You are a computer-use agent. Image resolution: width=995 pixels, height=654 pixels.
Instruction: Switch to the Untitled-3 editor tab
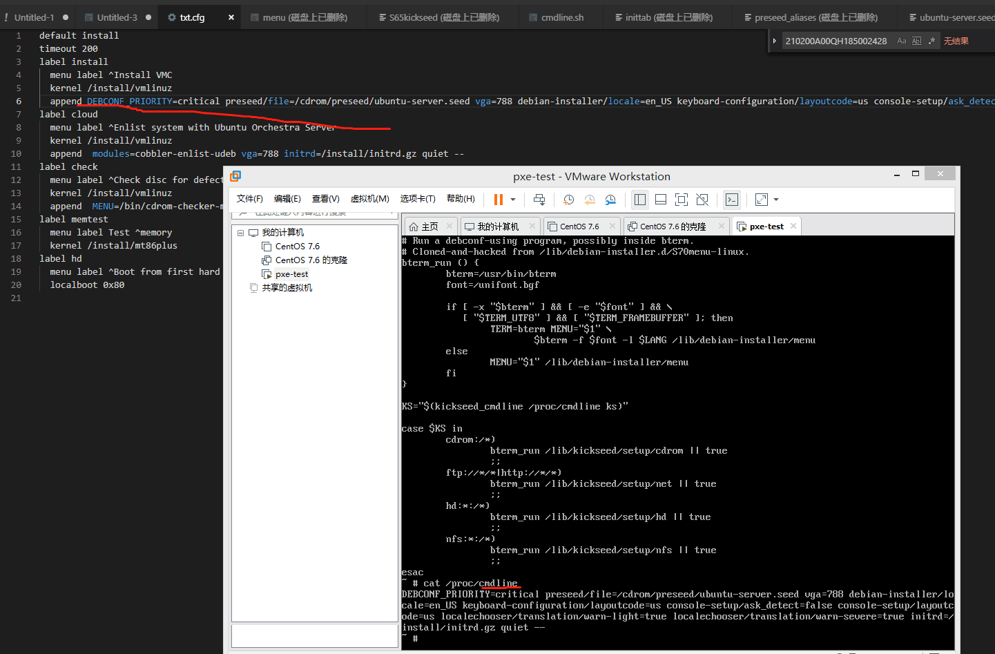(117, 17)
